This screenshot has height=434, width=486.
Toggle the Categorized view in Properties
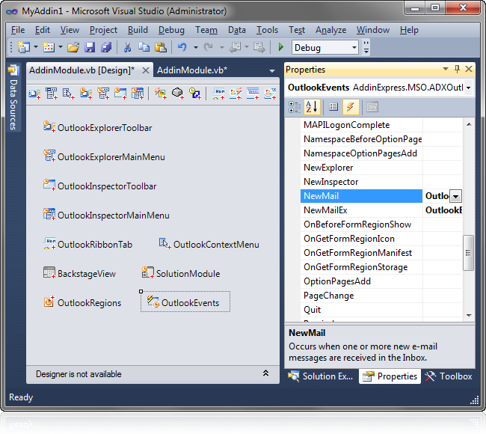(295, 107)
